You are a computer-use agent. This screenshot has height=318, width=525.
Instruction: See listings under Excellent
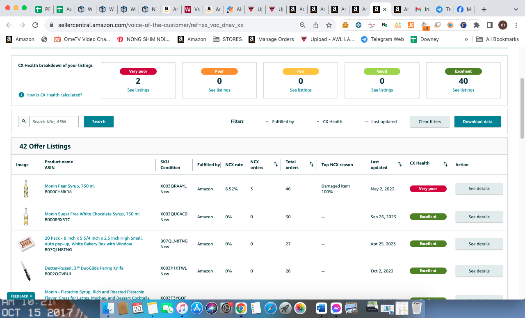pyautogui.click(x=463, y=90)
